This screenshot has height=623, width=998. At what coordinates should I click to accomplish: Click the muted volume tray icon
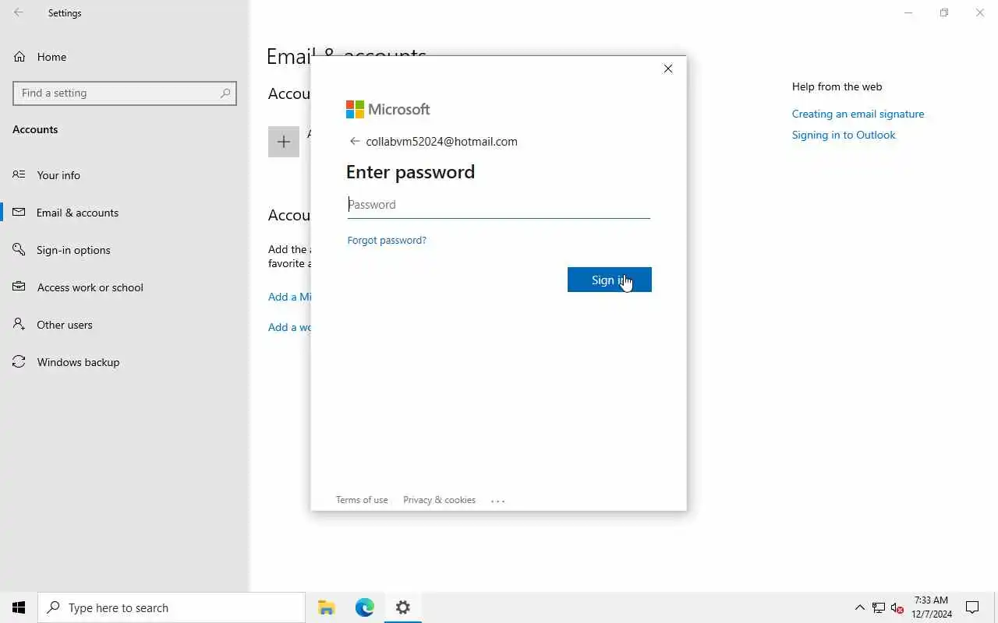coord(897,607)
